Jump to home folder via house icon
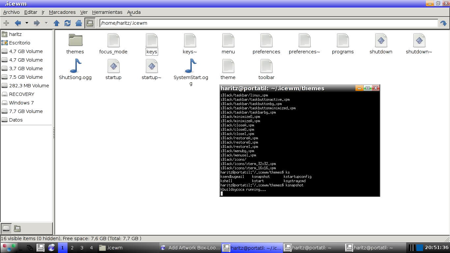This screenshot has height=253, width=450. [79, 23]
